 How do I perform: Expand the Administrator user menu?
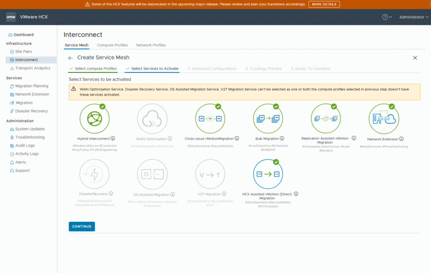[x=414, y=17]
